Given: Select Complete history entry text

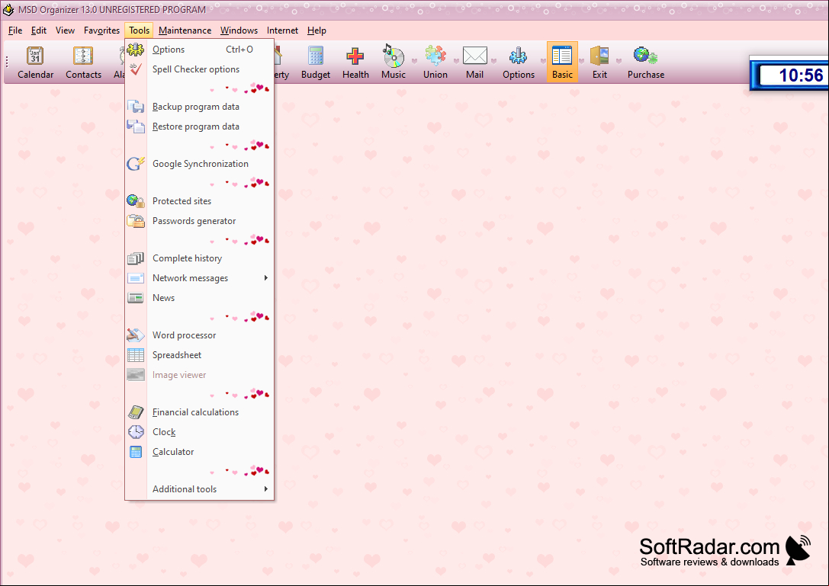Looking at the screenshot, I should (x=187, y=258).
